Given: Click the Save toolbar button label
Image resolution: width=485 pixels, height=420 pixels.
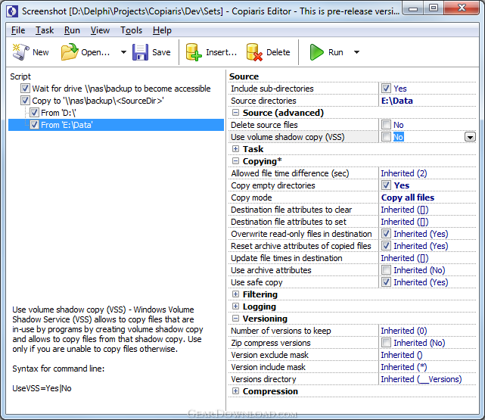Looking at the screenshot, I should [161, 52].
